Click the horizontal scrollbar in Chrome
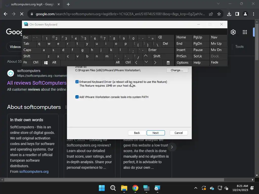Image resolution: width=259 pixels, height=194 pixels. [x=114, y=180]
